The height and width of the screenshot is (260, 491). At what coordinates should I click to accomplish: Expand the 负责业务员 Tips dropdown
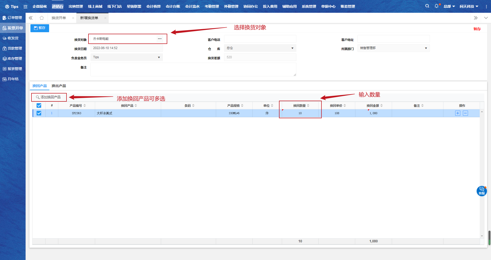point(127,57)
